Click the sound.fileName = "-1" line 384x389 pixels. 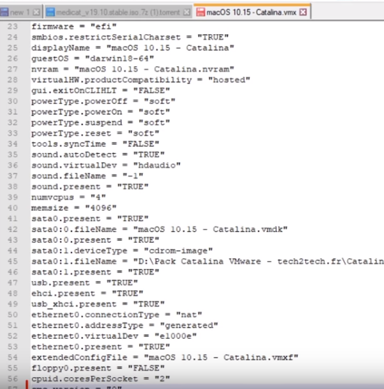tap(87, 175)
